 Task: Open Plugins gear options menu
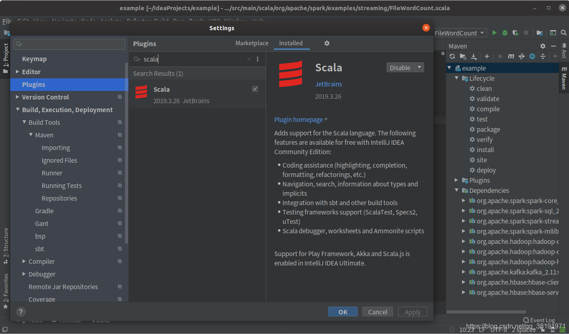tap(327, 43)
